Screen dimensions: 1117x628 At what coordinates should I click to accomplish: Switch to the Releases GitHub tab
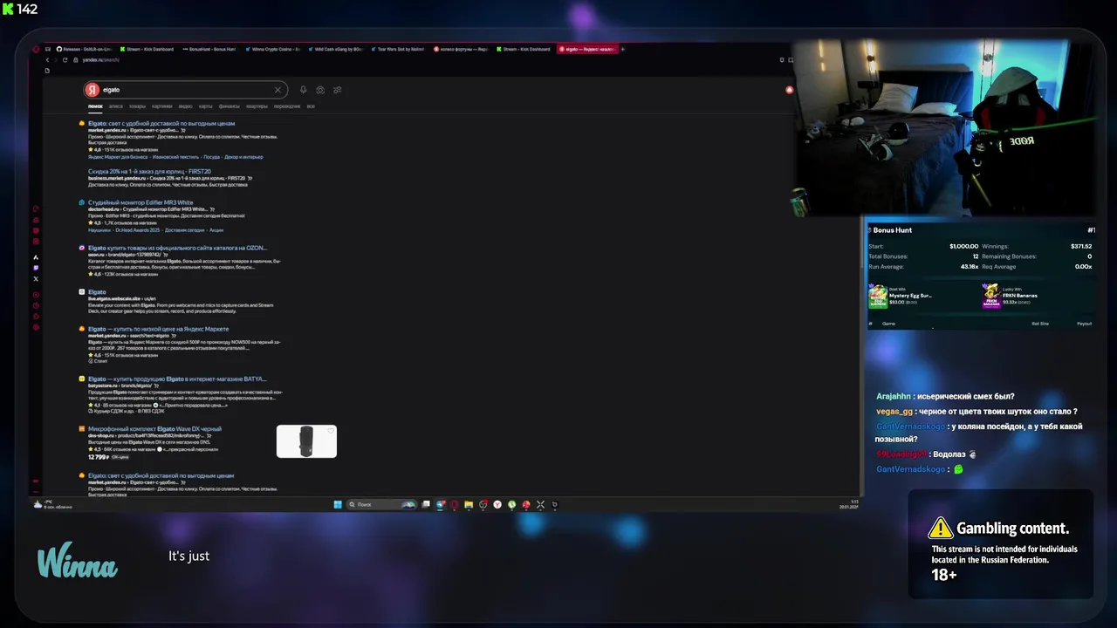click(84, 49)
